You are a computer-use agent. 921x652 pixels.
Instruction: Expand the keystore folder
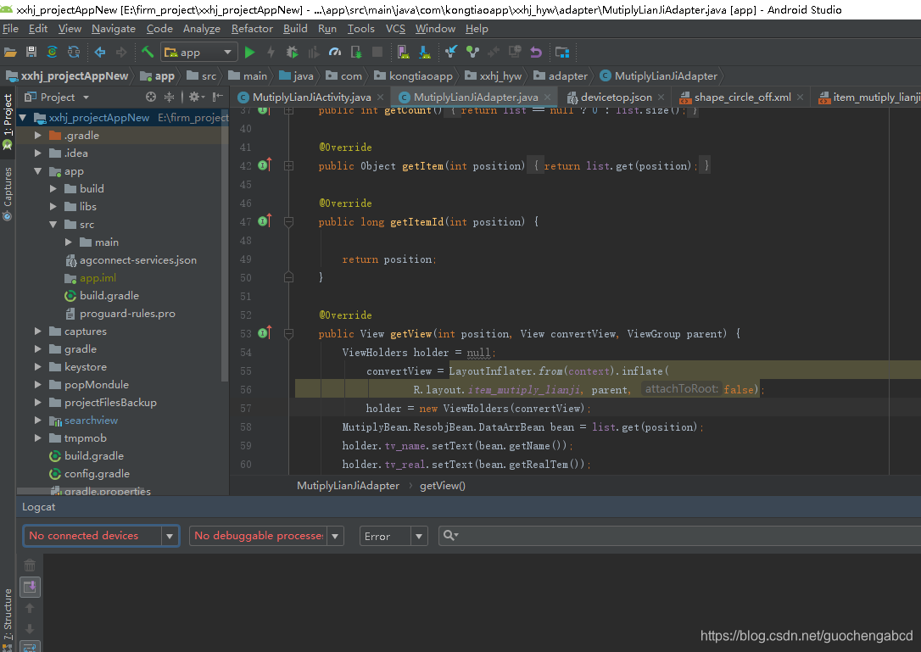(37, 367)
